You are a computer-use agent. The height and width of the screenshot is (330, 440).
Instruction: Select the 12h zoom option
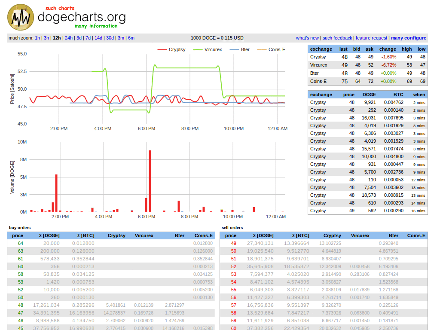click(57, 38)
